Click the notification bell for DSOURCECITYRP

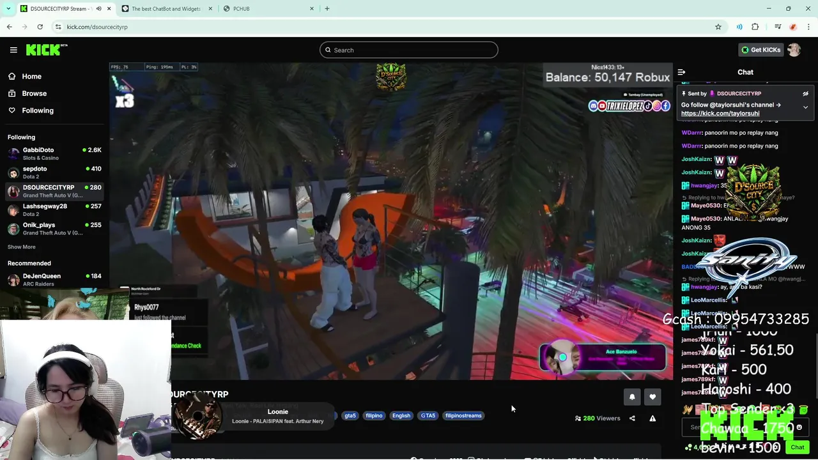632,397
